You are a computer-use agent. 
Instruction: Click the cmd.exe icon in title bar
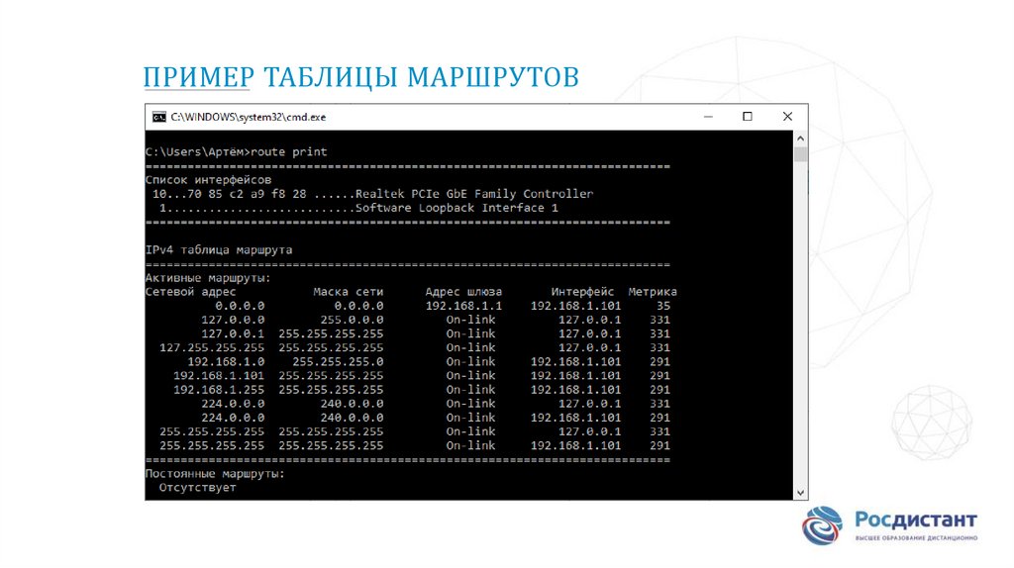(x=158, y=117)
